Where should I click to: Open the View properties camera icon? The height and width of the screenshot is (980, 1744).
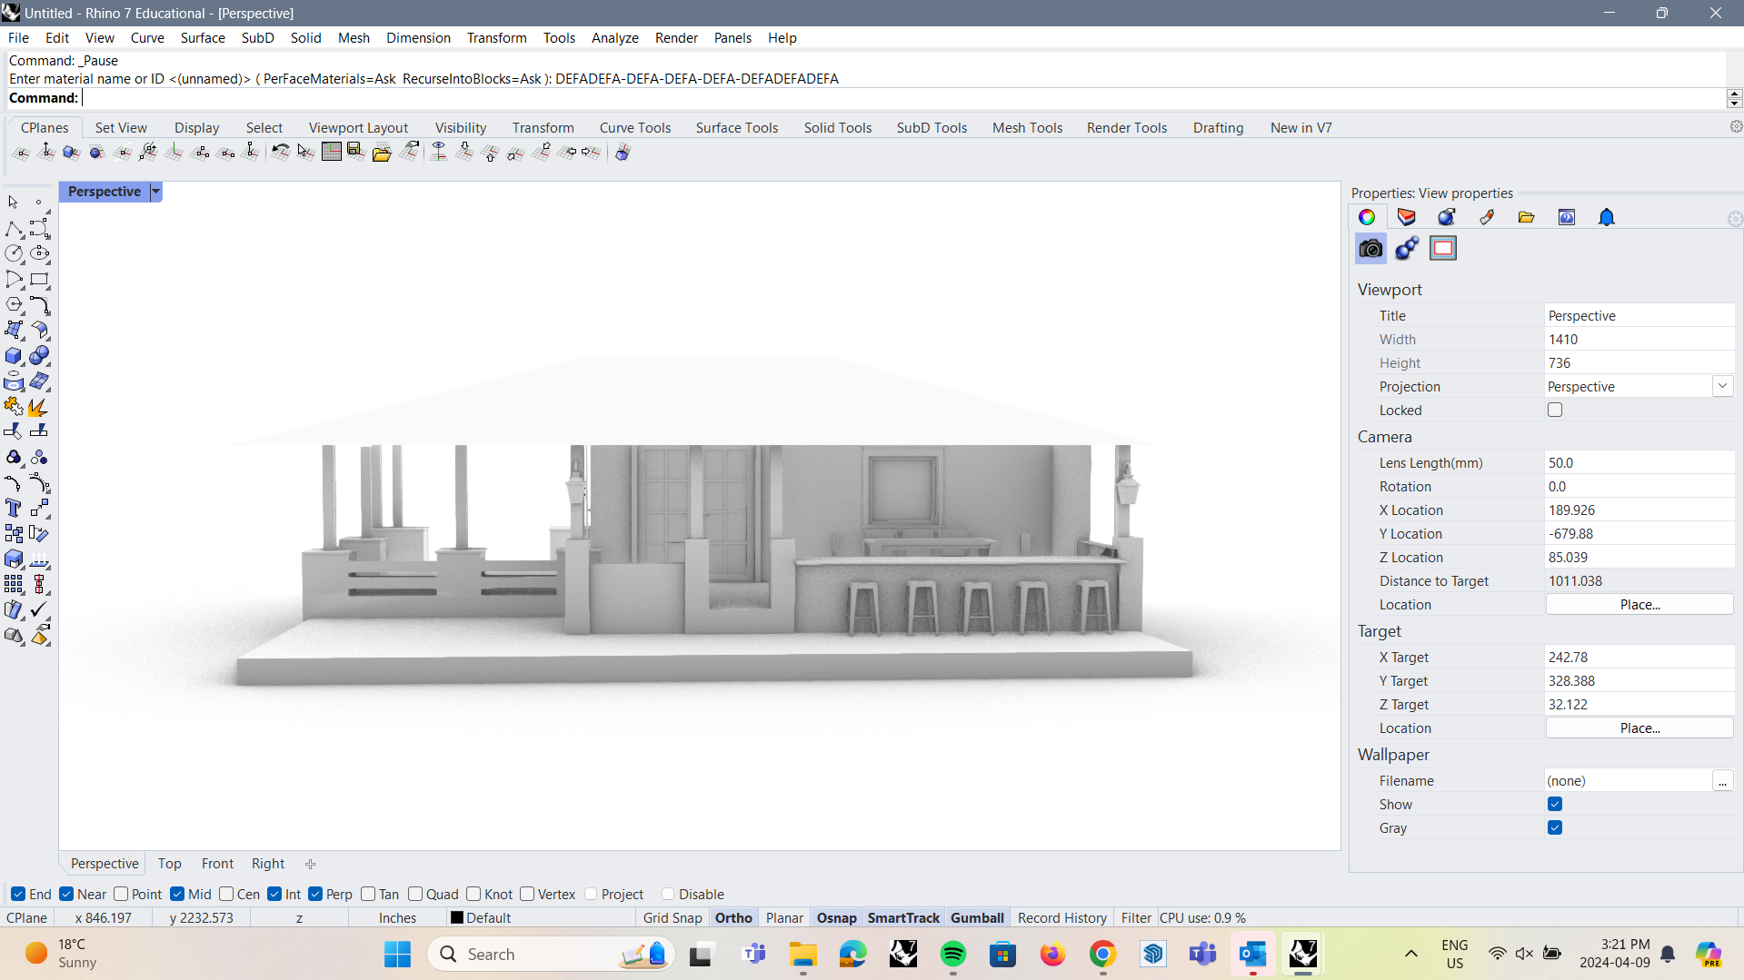(1370, 248)
